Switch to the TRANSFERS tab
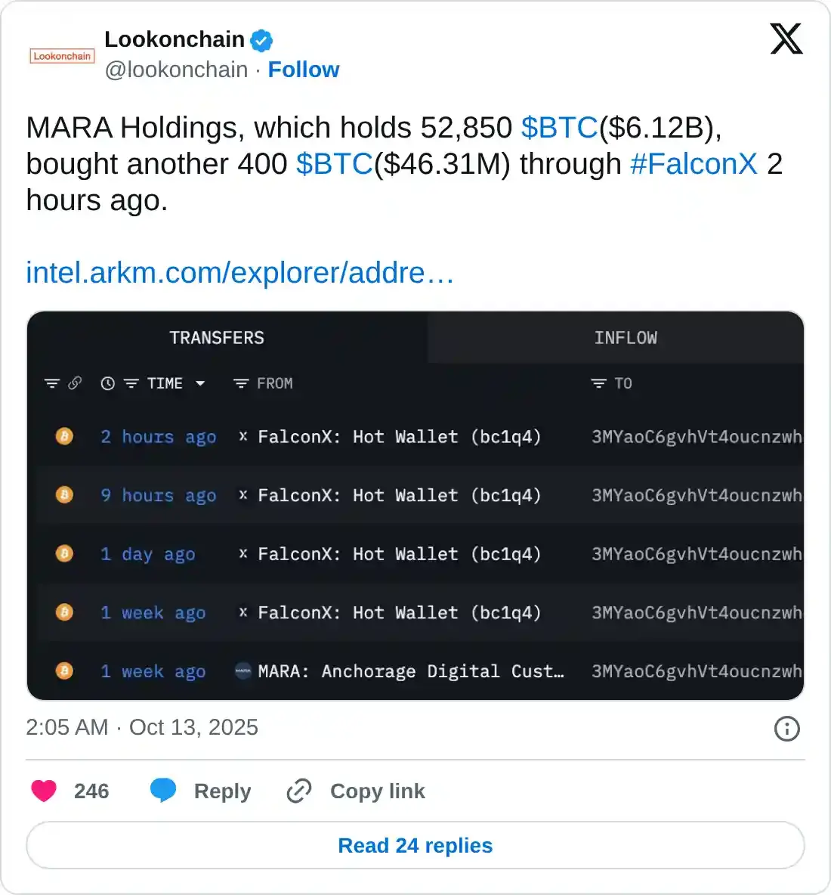 [x=217, y=338]
